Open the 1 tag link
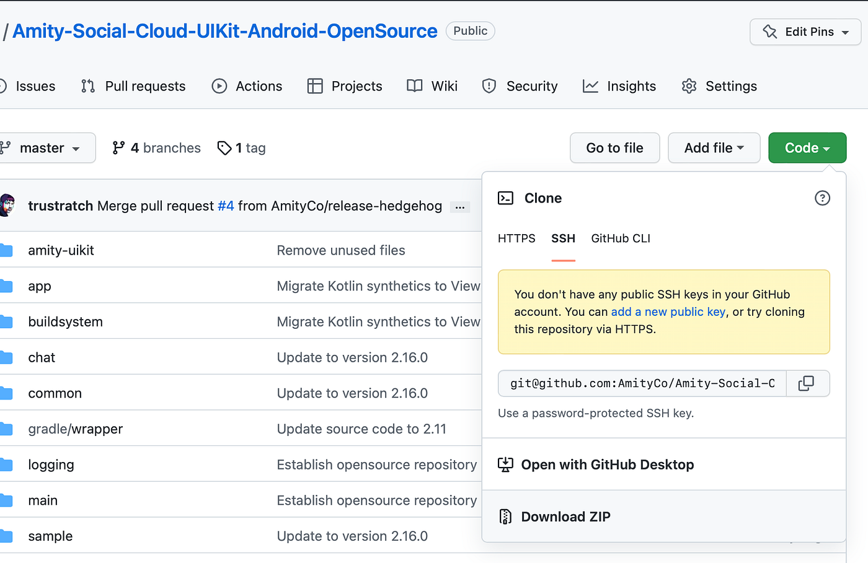 [242, 148]
